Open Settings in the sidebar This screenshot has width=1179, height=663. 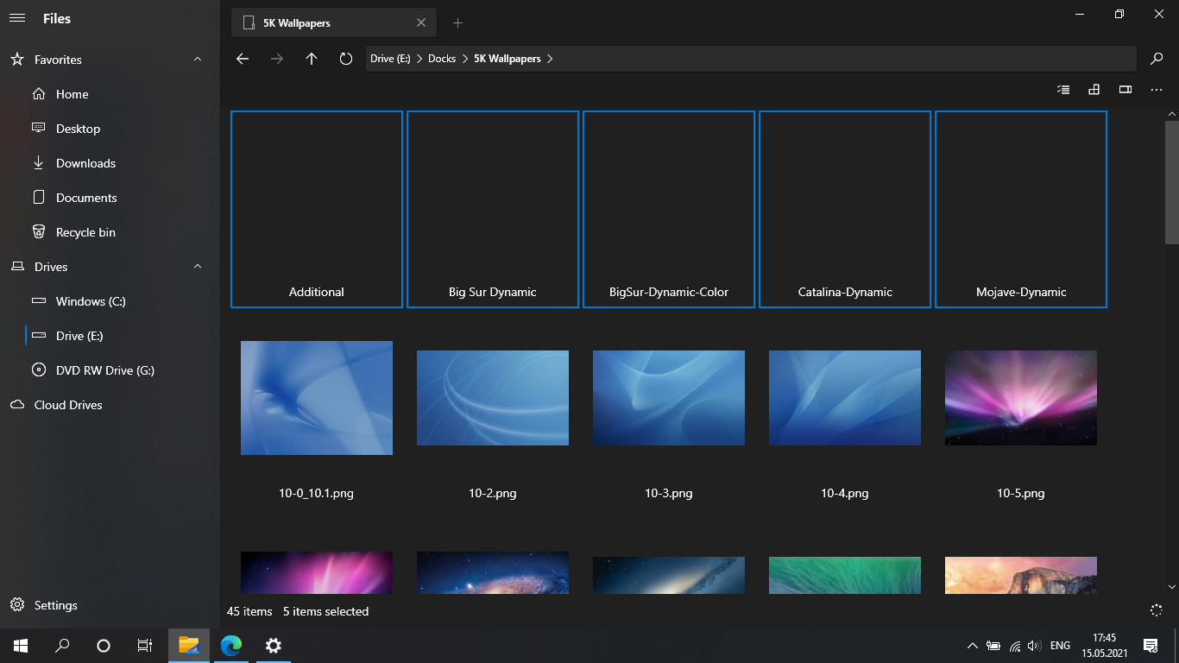tap(54, 605)
